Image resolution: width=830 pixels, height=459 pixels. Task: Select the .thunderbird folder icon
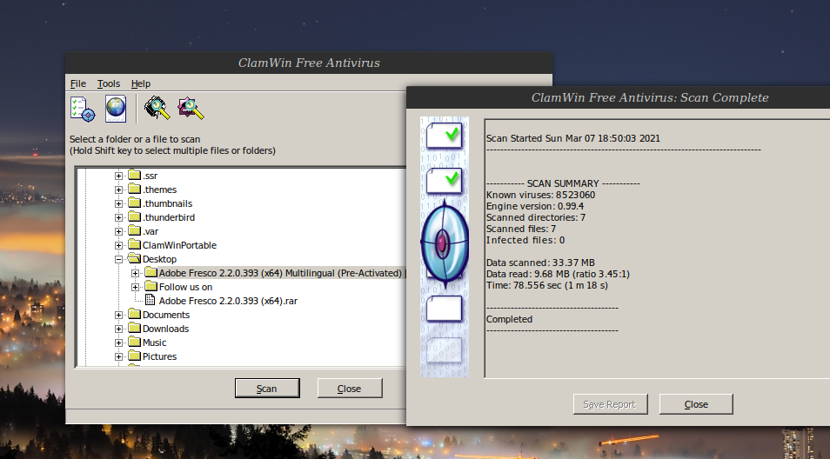pyautogui.click(x=135, y=216)
